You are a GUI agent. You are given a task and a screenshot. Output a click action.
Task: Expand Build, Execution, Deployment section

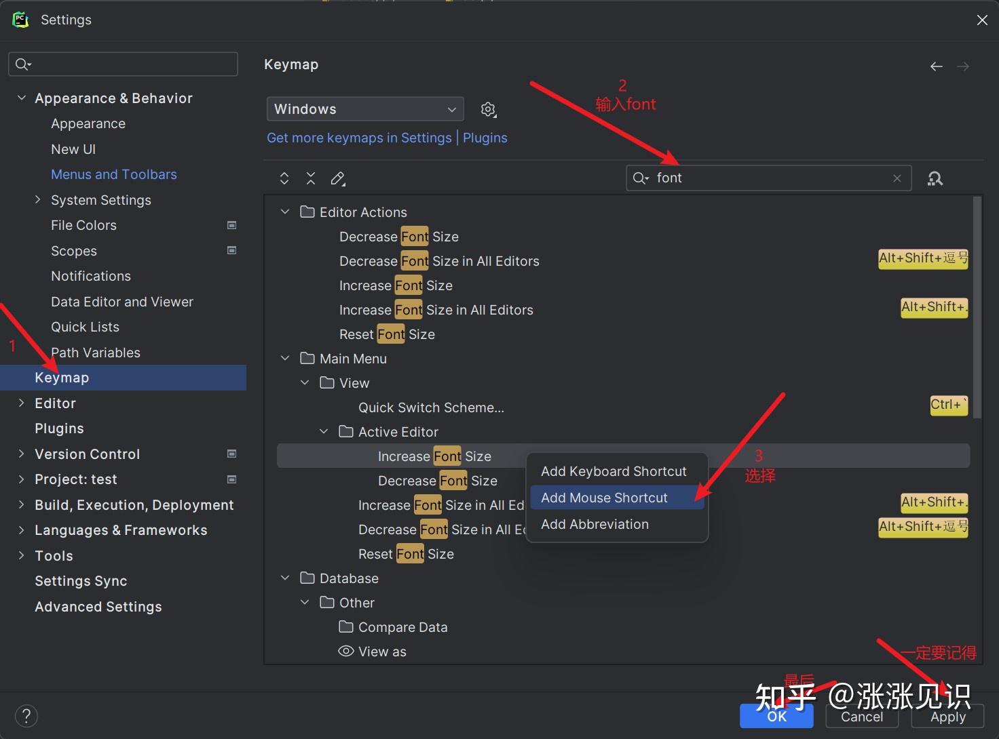22,504
